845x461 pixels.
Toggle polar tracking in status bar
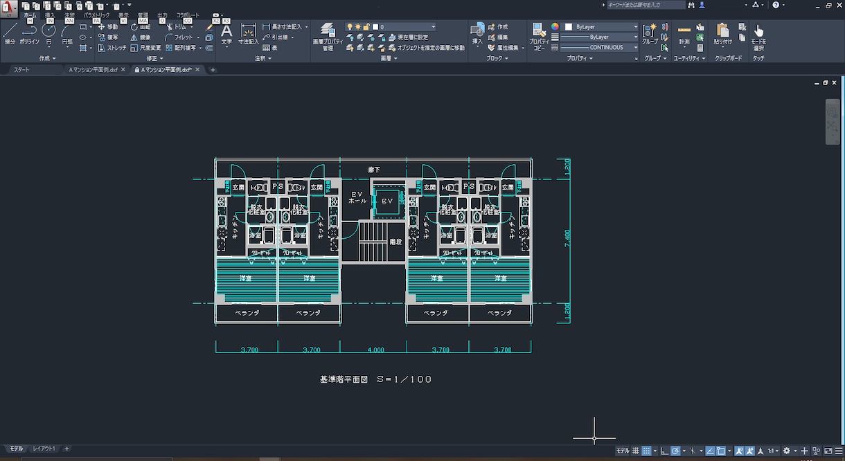click(x=675, y=451)
